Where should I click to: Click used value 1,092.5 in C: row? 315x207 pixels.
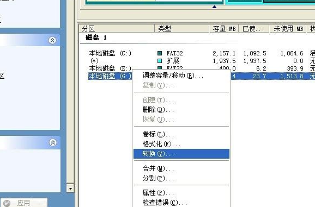tap(255, 53)
